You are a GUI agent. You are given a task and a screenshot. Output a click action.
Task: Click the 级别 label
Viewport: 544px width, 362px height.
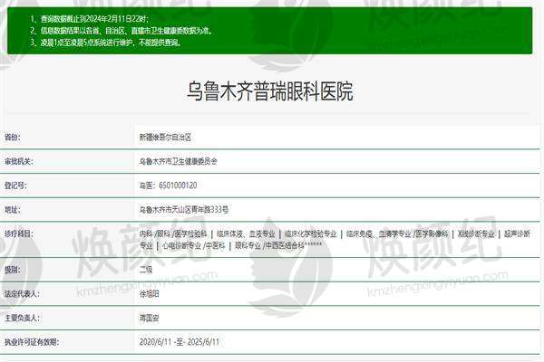click(13, 270)
